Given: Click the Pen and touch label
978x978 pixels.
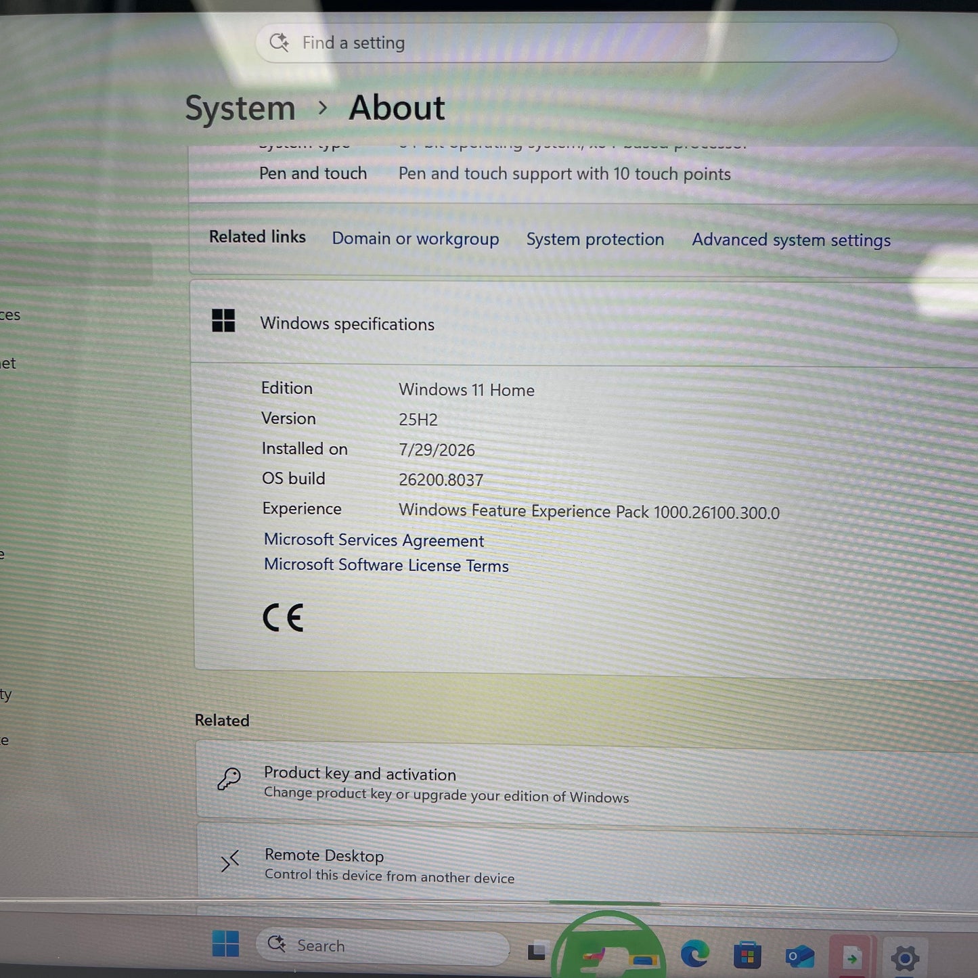Looking at the screenshot, I should 313,173.
